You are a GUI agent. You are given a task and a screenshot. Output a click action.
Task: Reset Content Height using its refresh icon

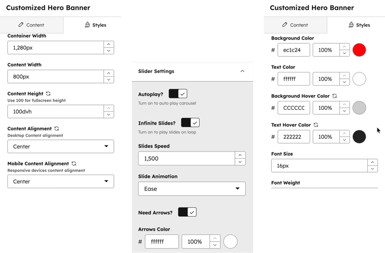tap(48, 94)
